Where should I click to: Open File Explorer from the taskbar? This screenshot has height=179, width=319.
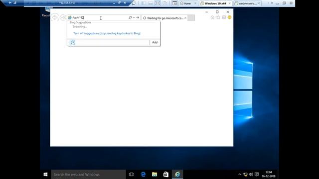click(155, 175)
